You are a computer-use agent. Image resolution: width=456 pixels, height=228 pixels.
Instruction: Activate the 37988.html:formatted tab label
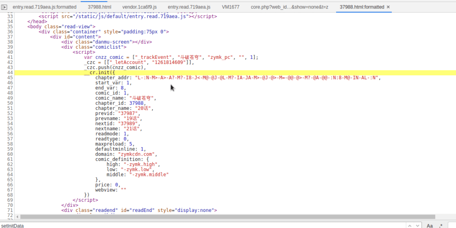(361, 7)
